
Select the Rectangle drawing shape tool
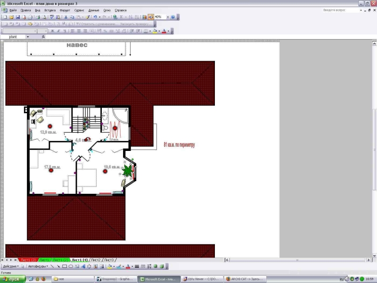(65, 266)
